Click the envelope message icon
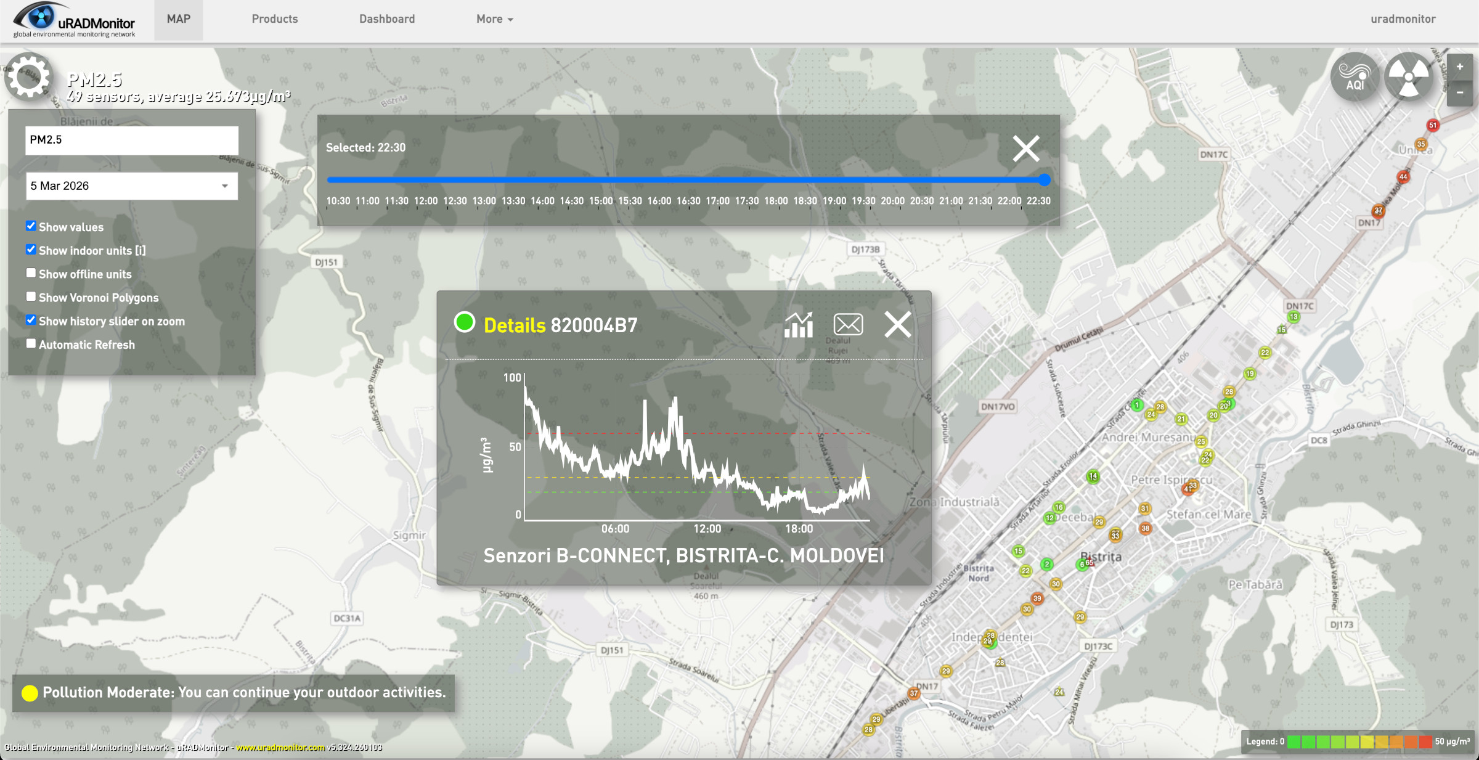Screen dimensions: 1479x760 848,325
